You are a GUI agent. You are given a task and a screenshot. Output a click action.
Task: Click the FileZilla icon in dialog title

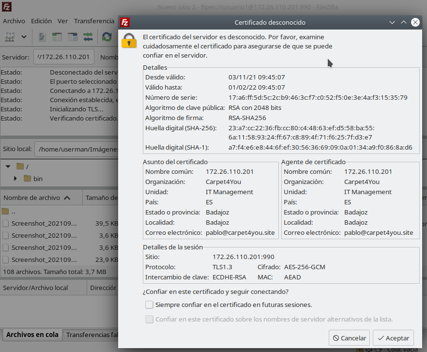[125, 22]
